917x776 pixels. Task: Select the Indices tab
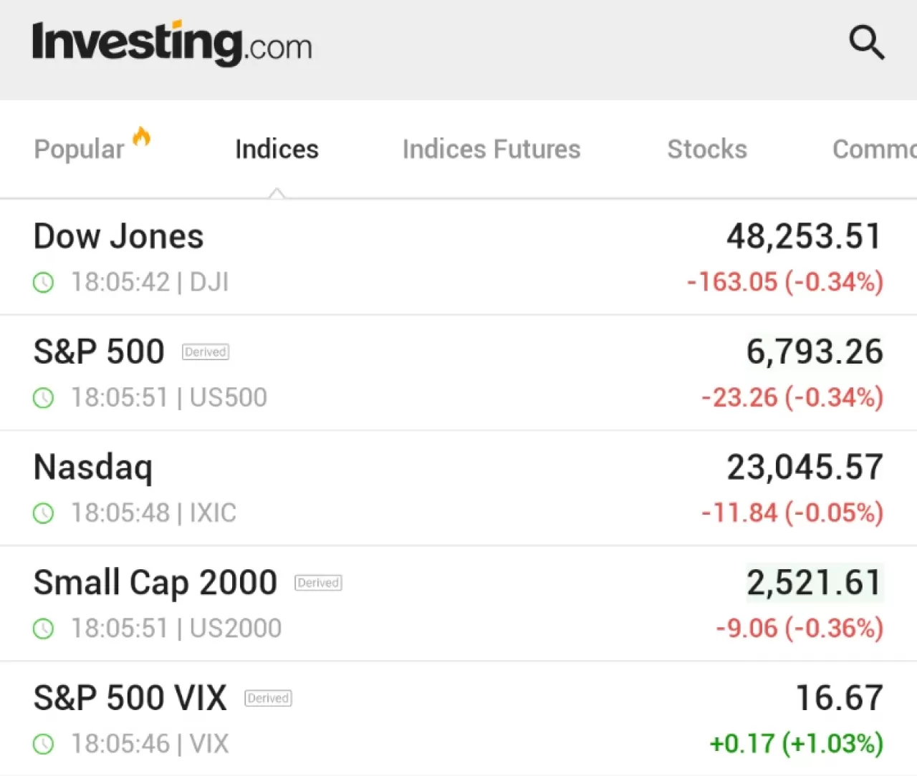(x=277, y=150)
